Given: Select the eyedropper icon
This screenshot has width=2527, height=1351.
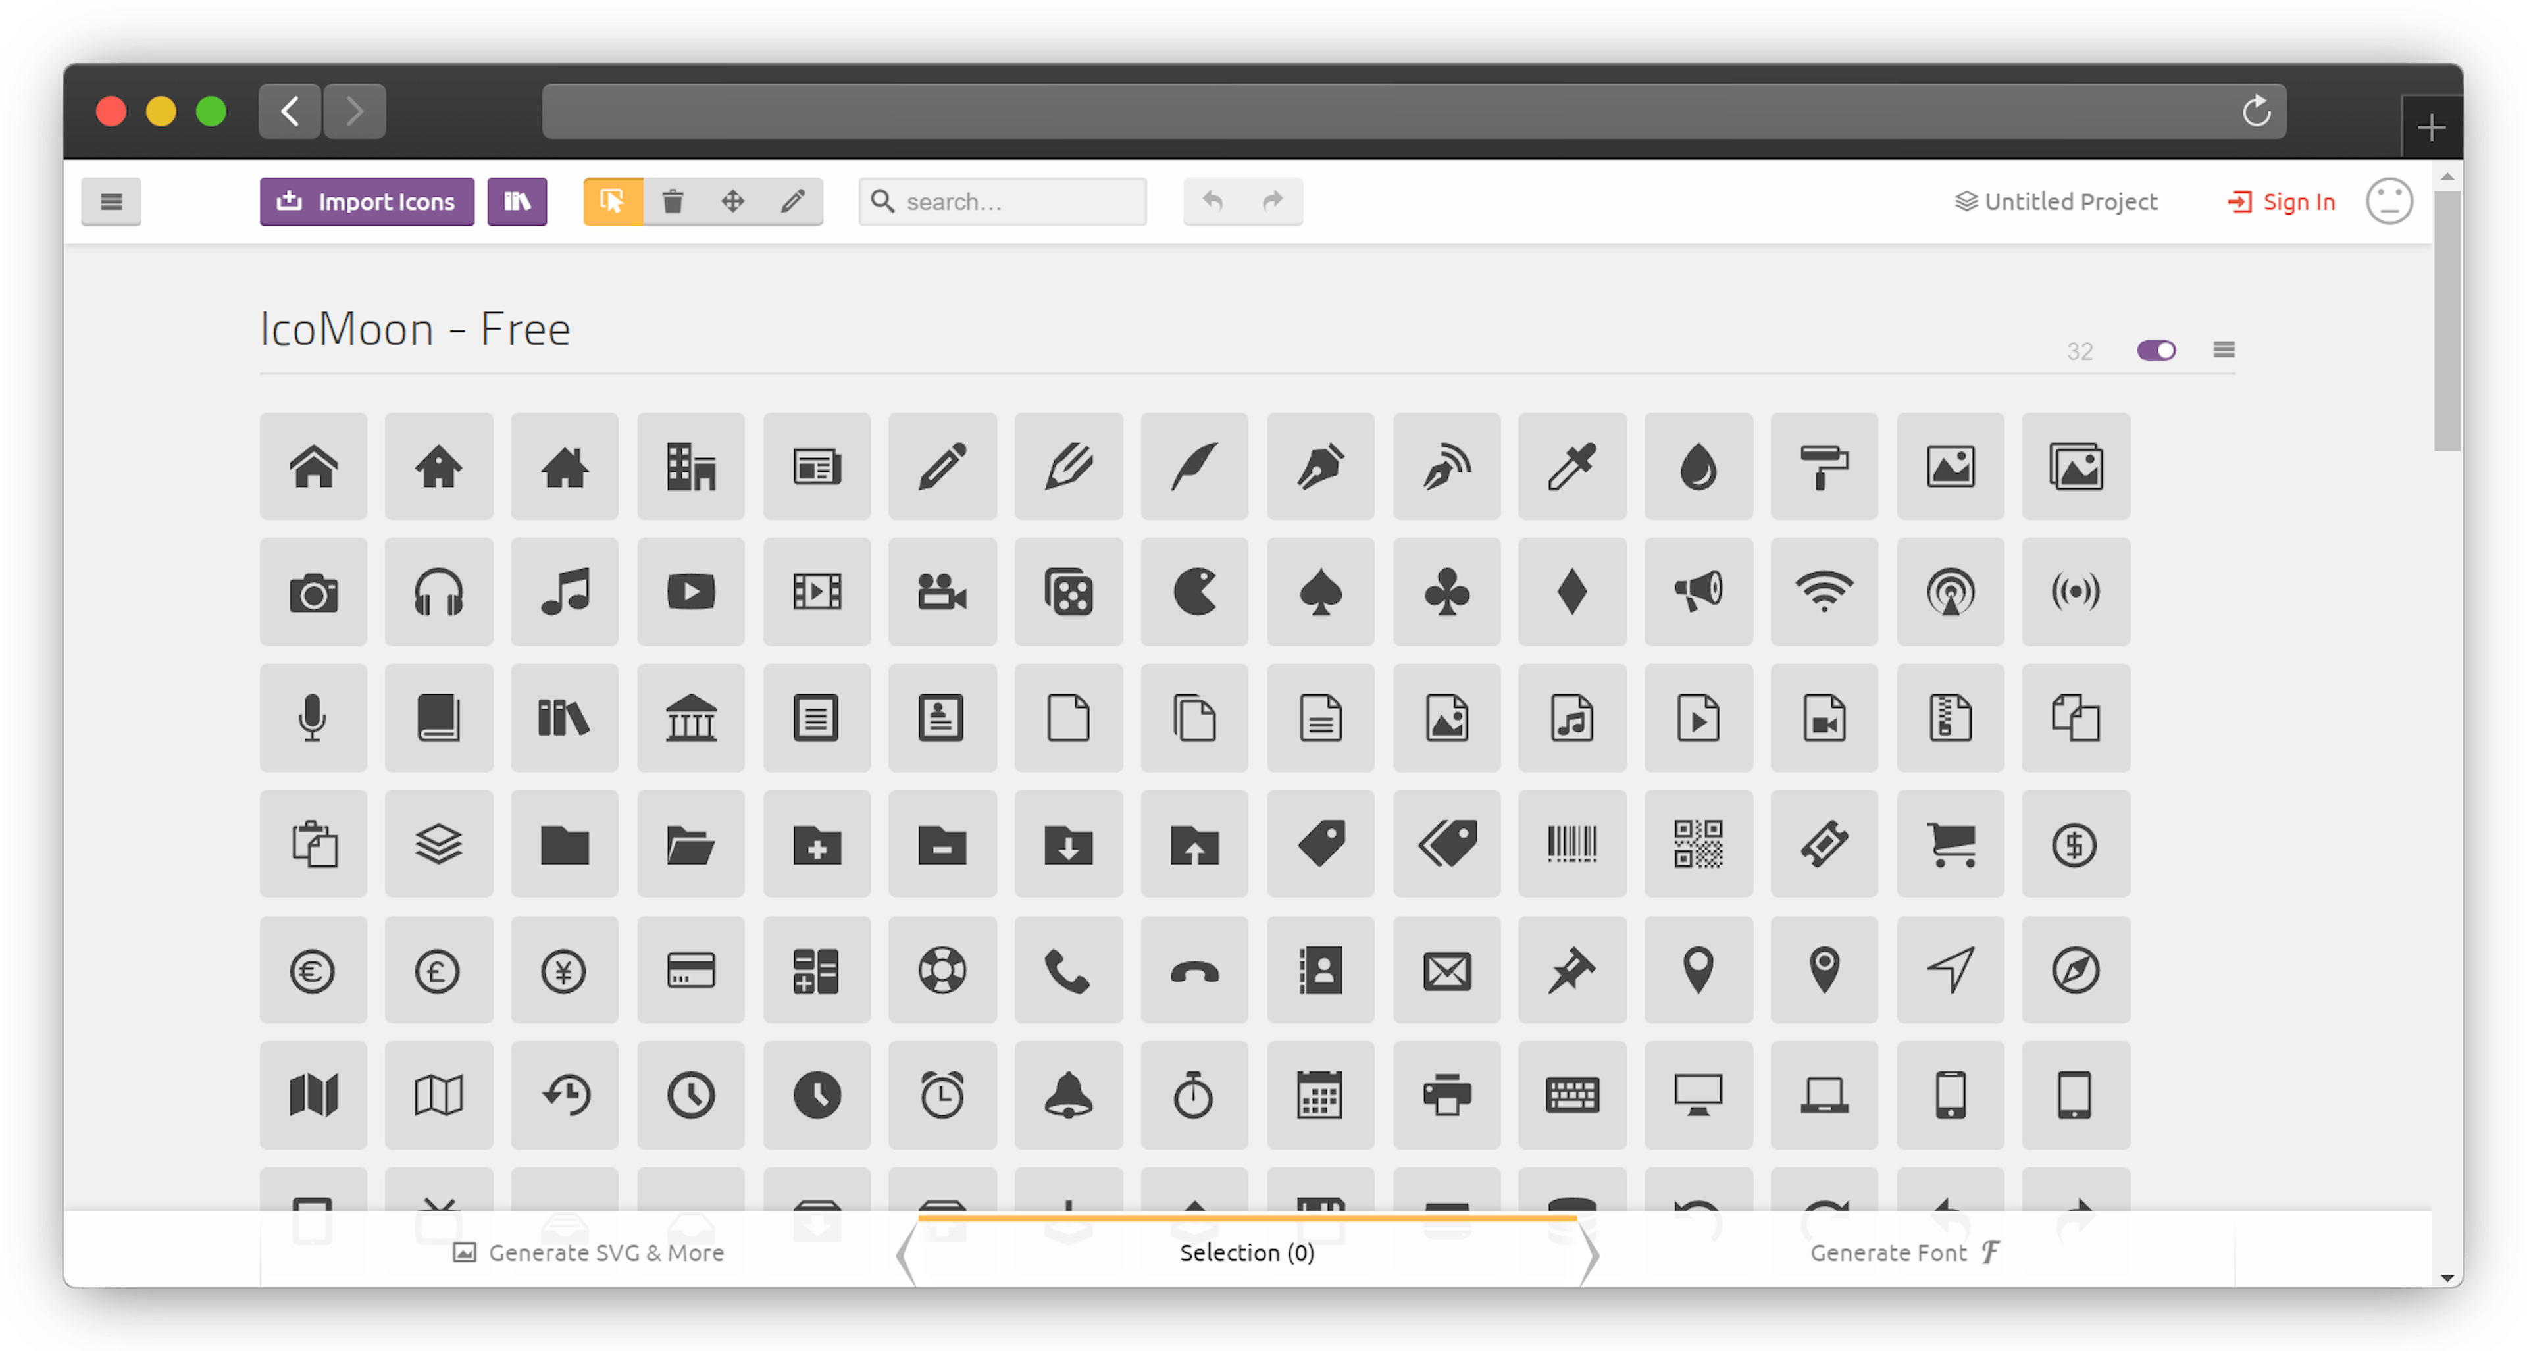Looking at the screenshot, I should 1571,466.
